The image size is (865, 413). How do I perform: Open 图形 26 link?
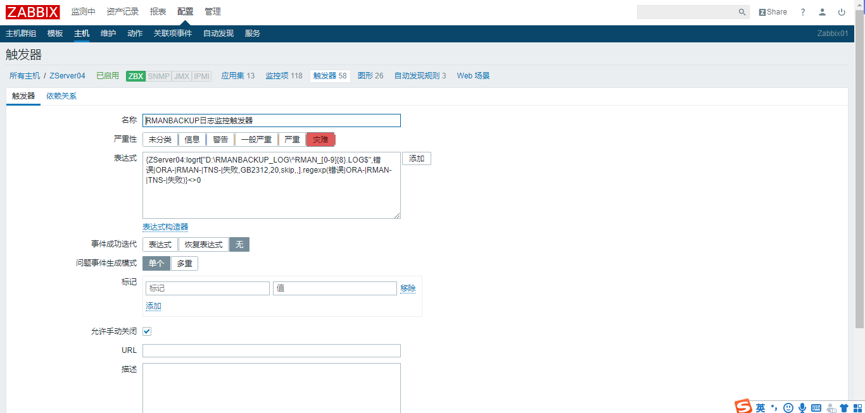(370, 76)
